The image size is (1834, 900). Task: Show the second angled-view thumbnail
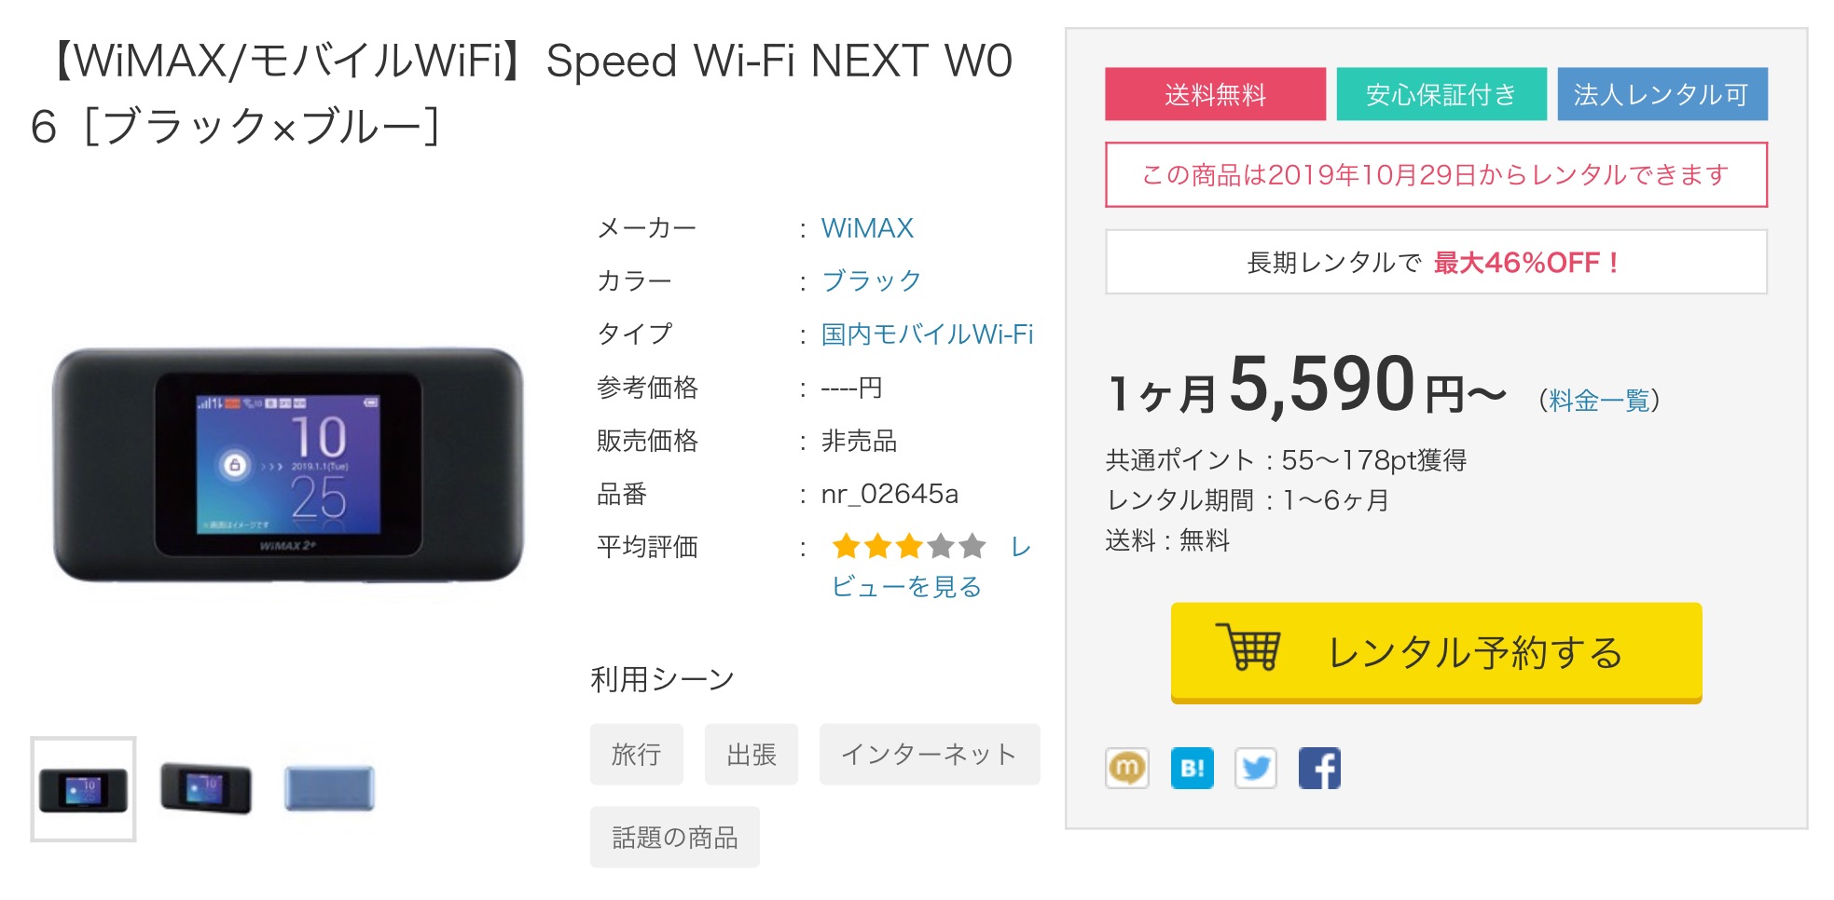point(206,787)
